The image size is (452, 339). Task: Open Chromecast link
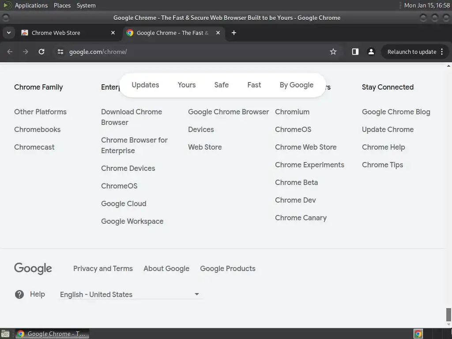pyautogui.click(x=34, y=147)
